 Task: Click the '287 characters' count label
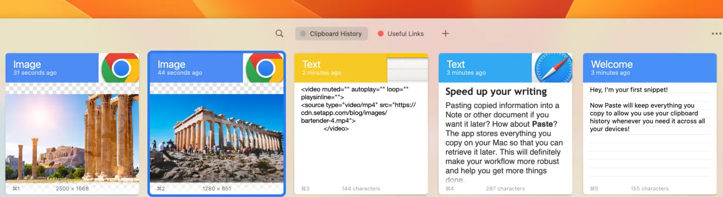[505, 188]
